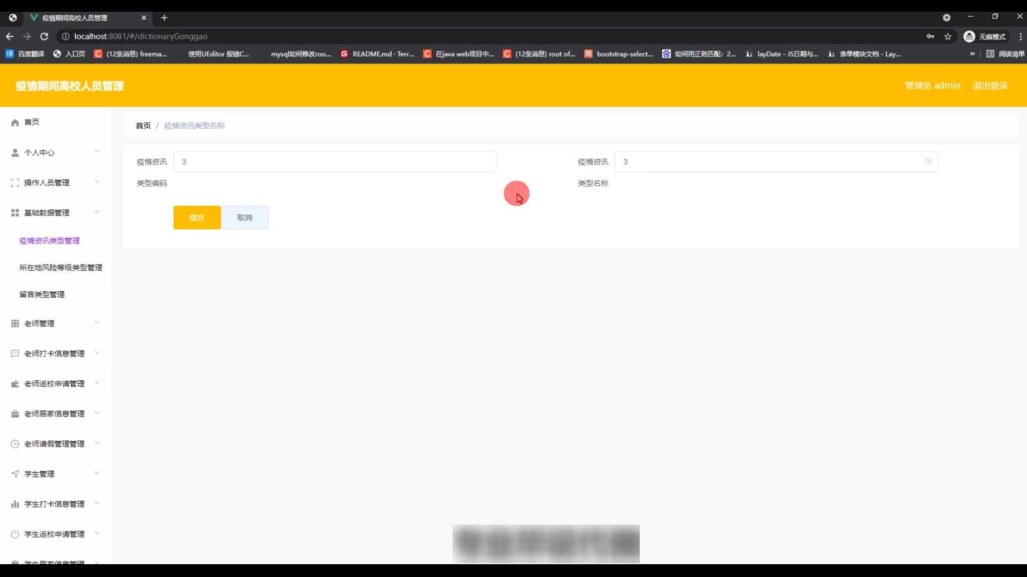Select 留言类型管理 in sidebar
Viewport: 1027px width, 577px height.
[42, 294]
